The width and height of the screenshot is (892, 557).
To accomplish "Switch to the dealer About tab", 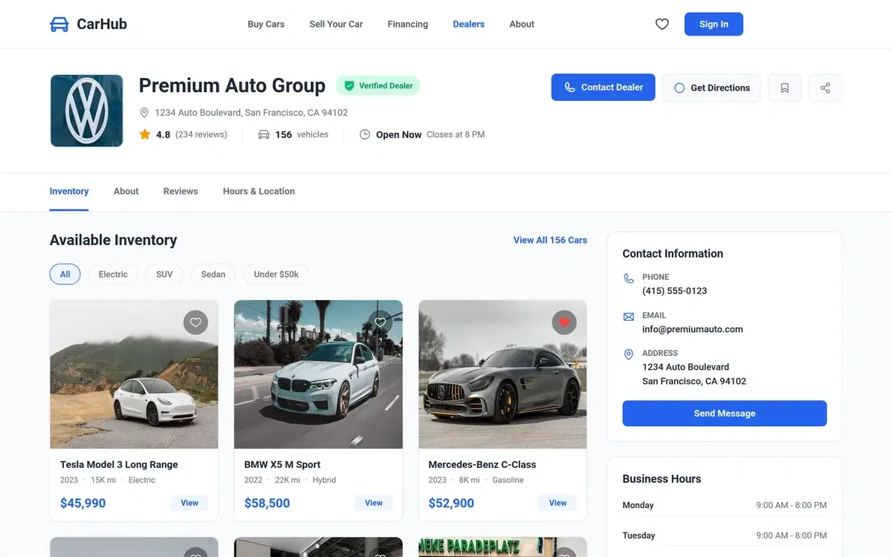I will point(126,192).
